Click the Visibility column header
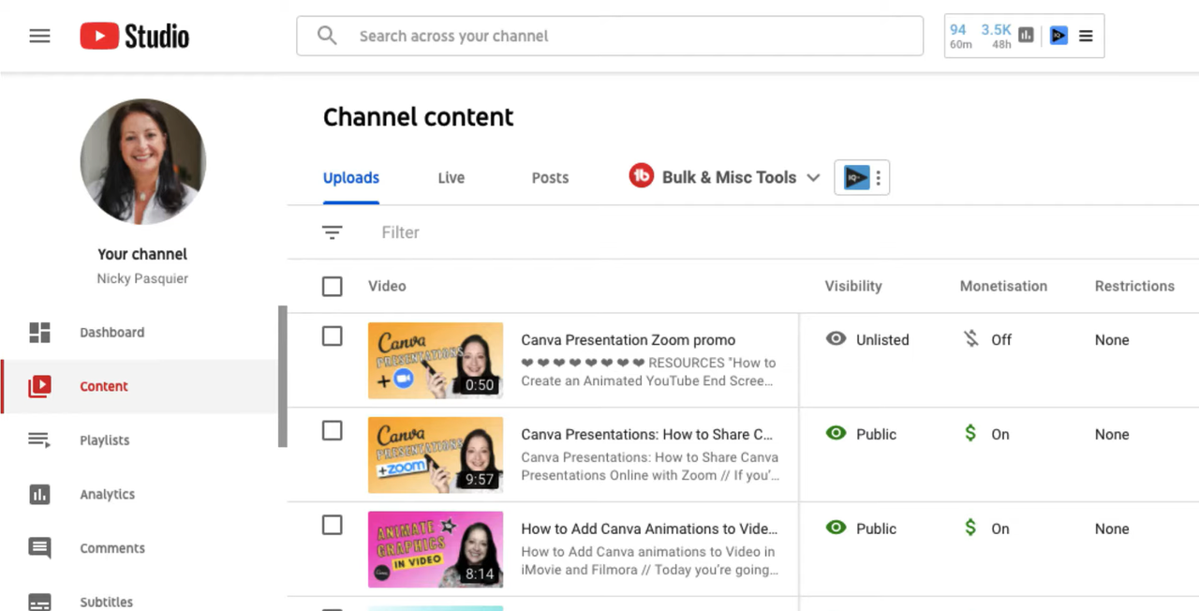Image resolution: width=1199 pixels, height=611 pixels. coord(853,287)
